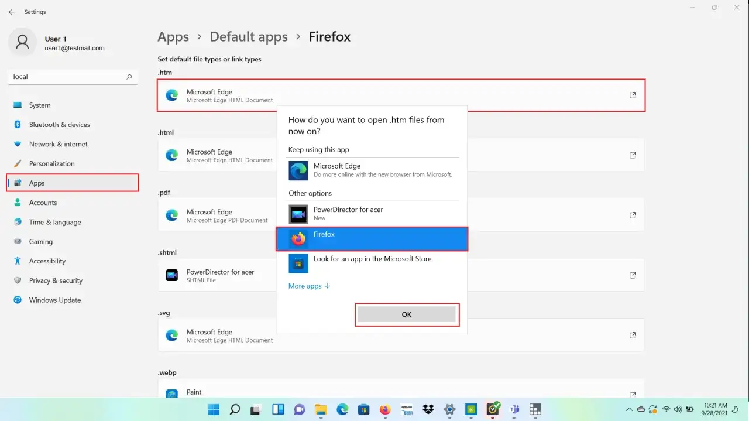Navigate to Default apps breadcrumb
Screen dimensions: 749x421
pos(248,36)
